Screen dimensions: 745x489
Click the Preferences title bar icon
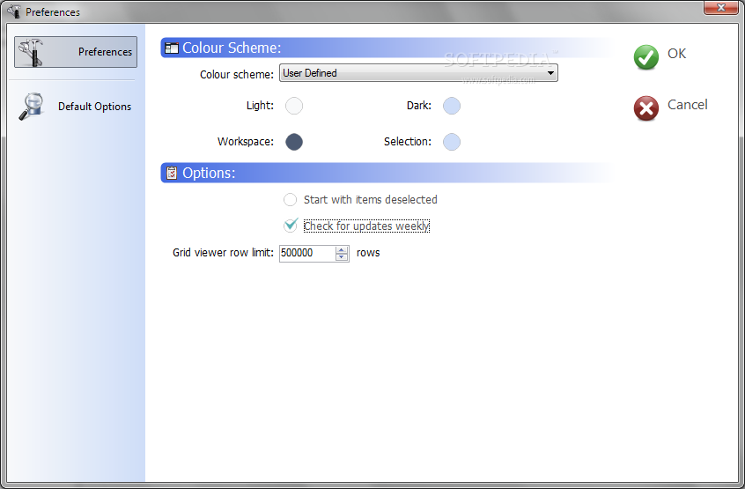tap(14, 11)
